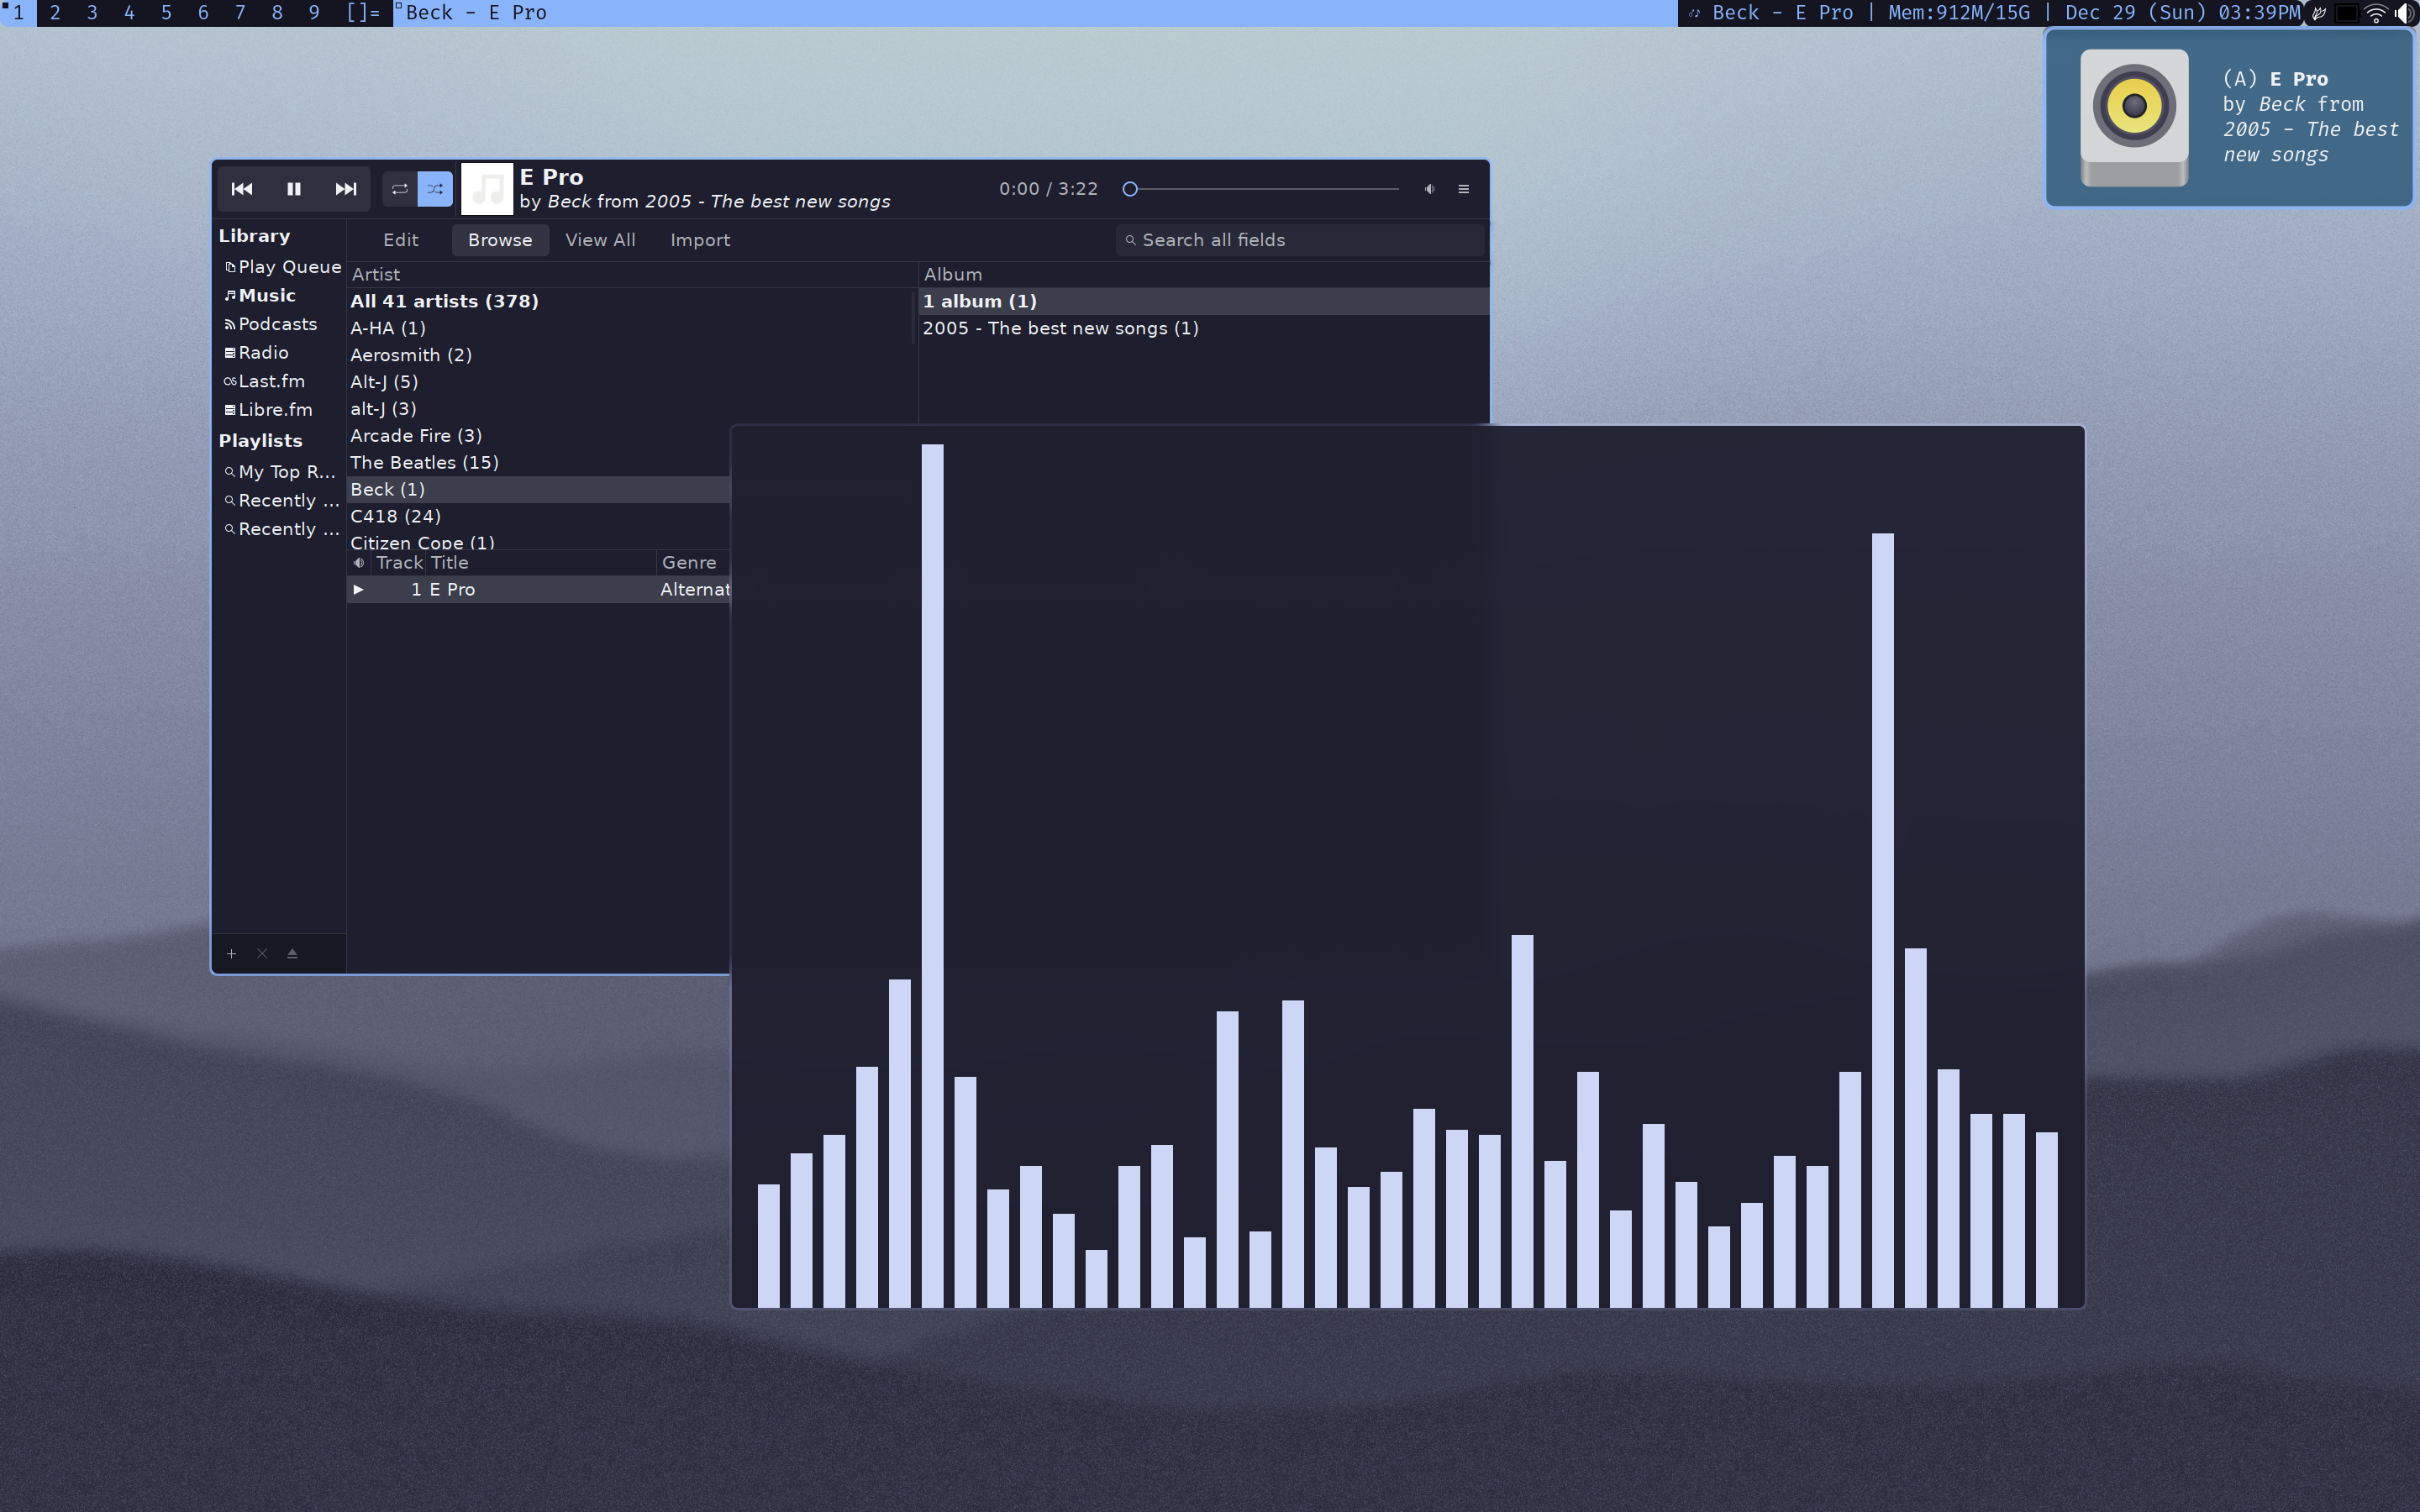Select the 1 album (1) row
The height and width of the screenshot is (1512, 2420).
pos(1204,301)
